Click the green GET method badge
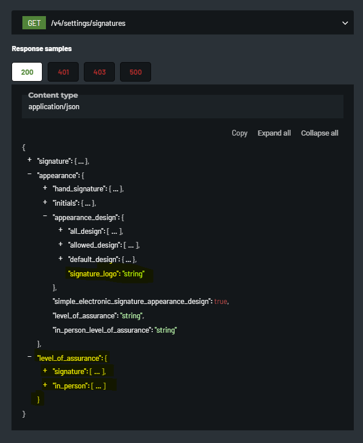 point(34,23)
